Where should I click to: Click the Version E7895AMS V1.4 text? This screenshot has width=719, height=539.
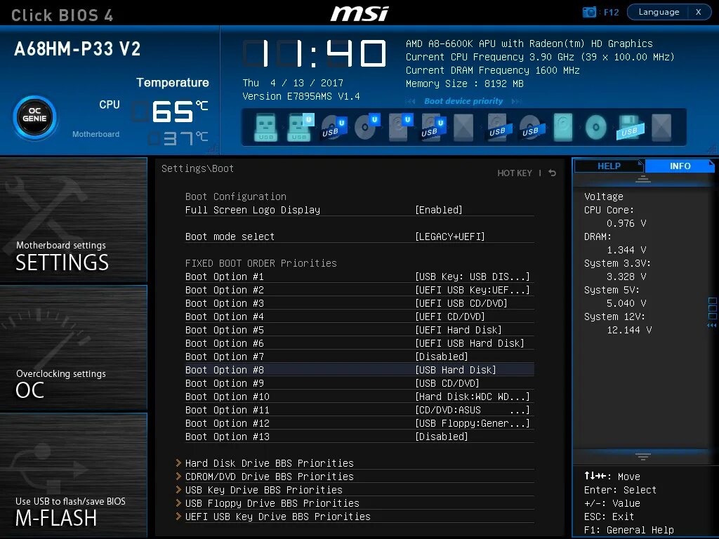[x=301, y=96]
